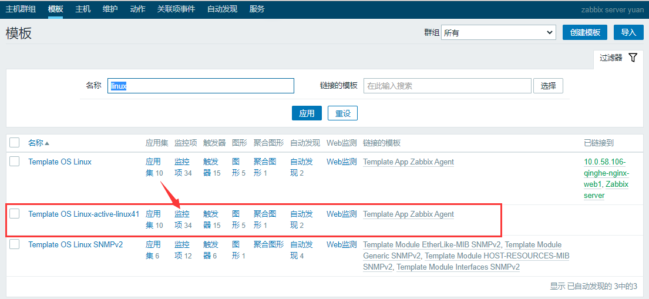Open Template Module Interfaces SNMPv2 link
The width and height of the screenshot is (649, 299).
pos(458,267)
